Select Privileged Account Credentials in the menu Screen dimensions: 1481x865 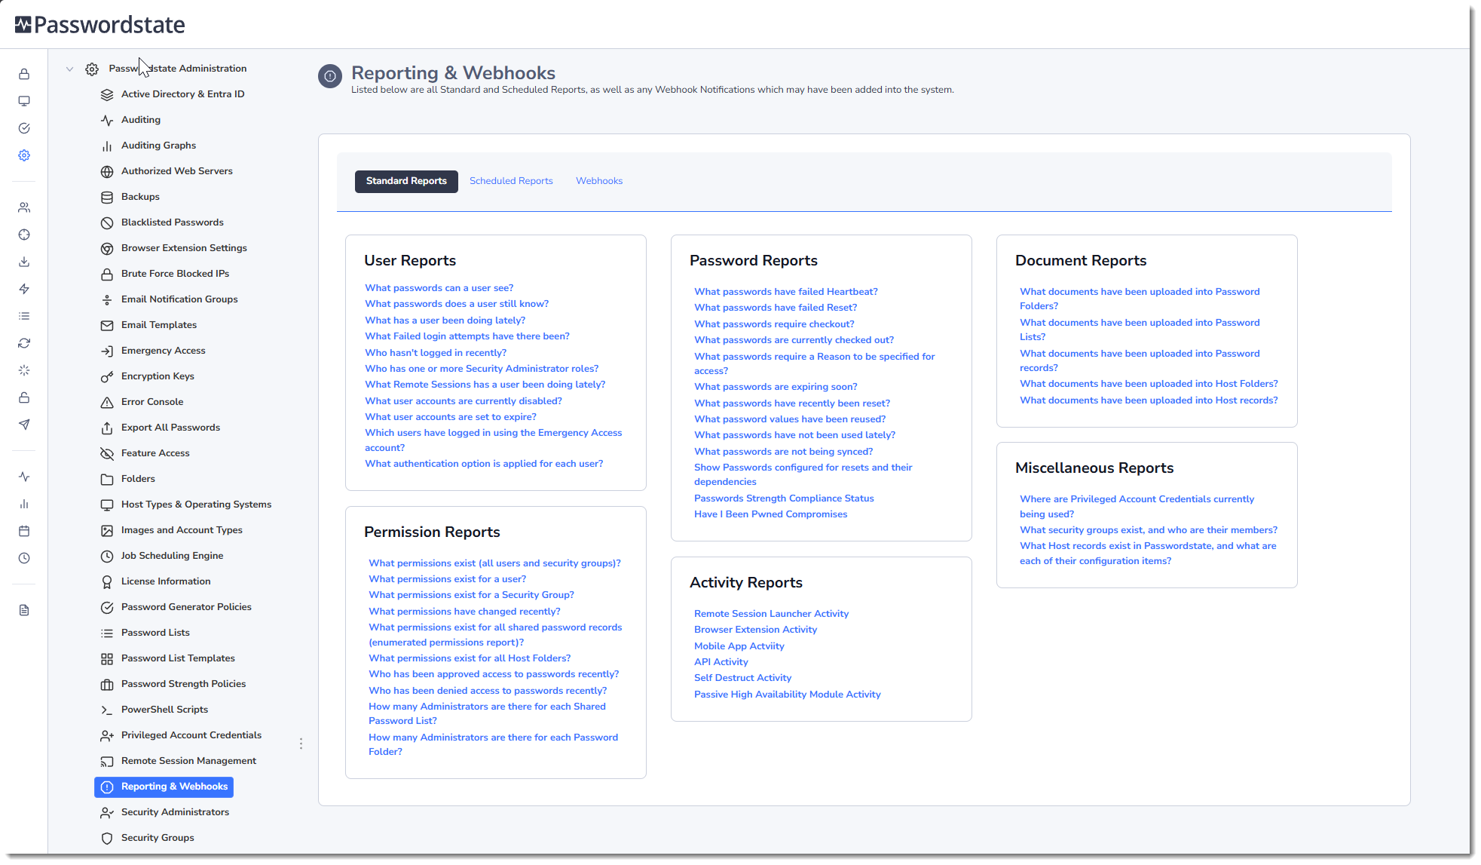(x=191, y=735)
